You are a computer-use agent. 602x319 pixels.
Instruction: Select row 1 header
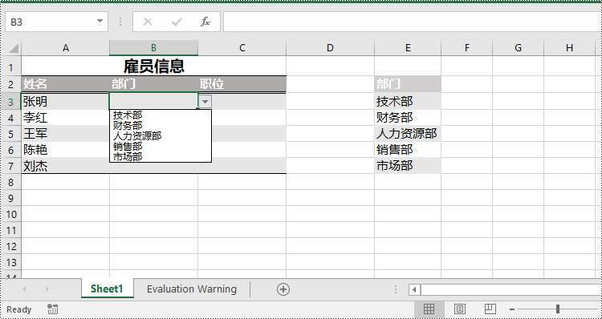click(x=10, y=67)
